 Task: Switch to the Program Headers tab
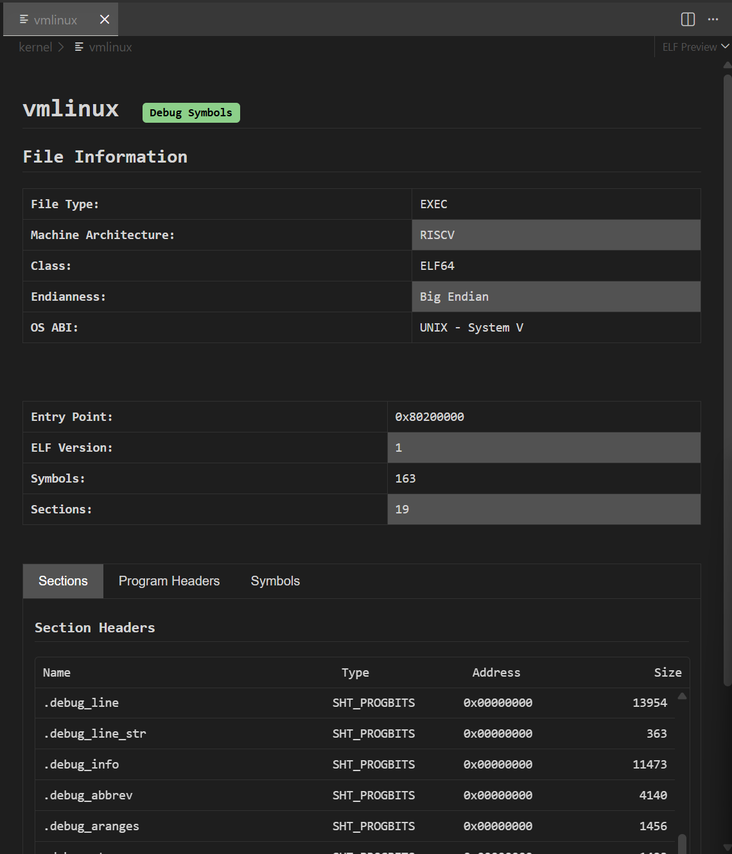coord(170,581)
